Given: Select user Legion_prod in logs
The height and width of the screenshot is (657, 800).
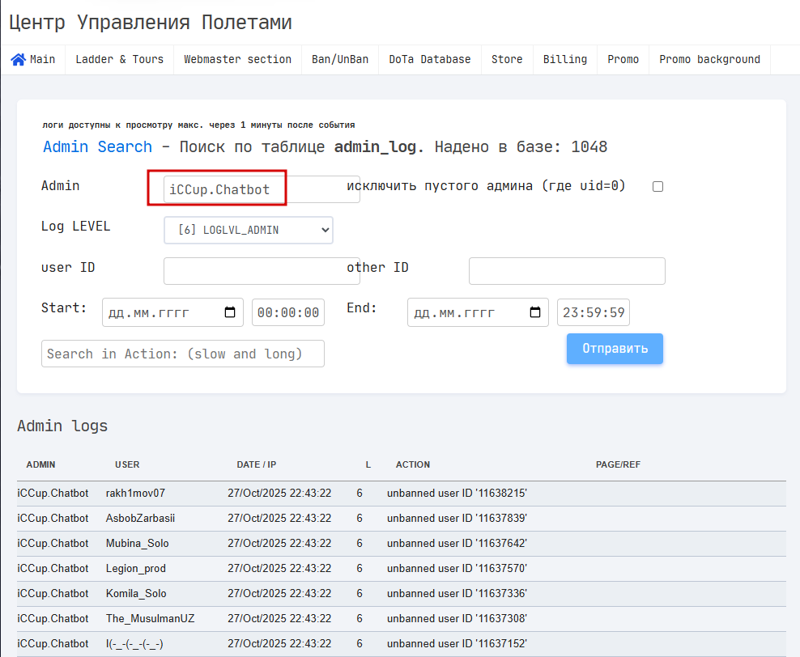Looking at the screenshot, I should [136, 568].
